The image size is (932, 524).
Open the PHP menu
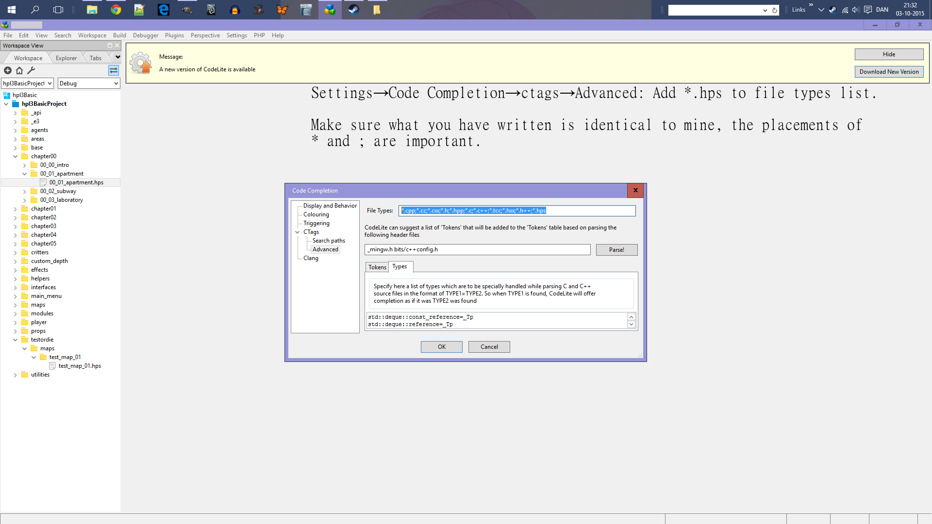pos(259,35)
